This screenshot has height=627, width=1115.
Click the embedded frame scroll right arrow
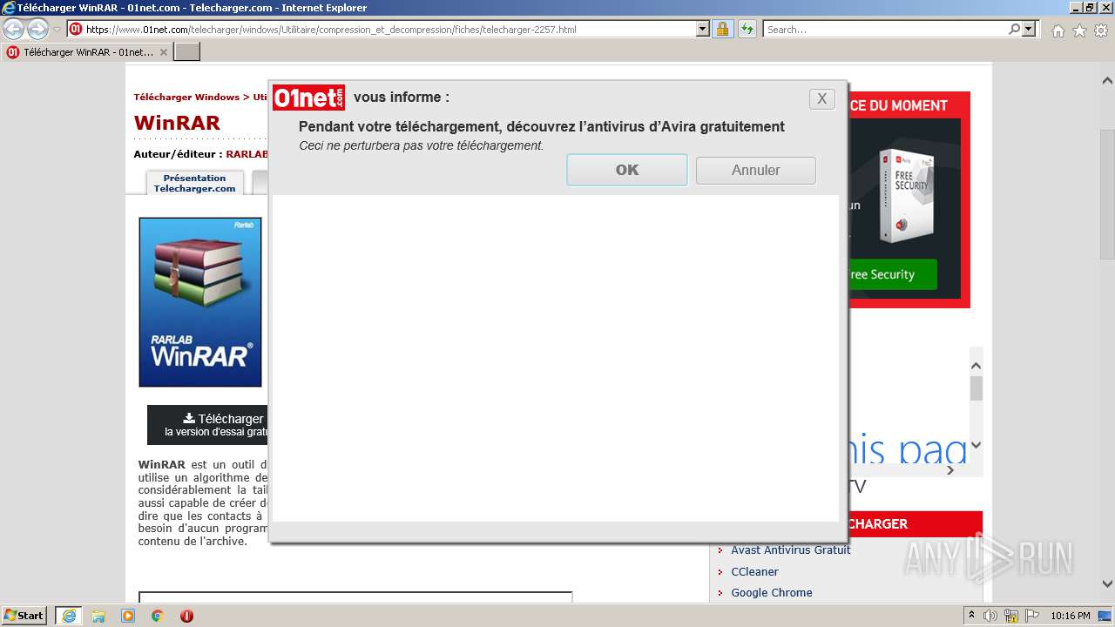950,470
